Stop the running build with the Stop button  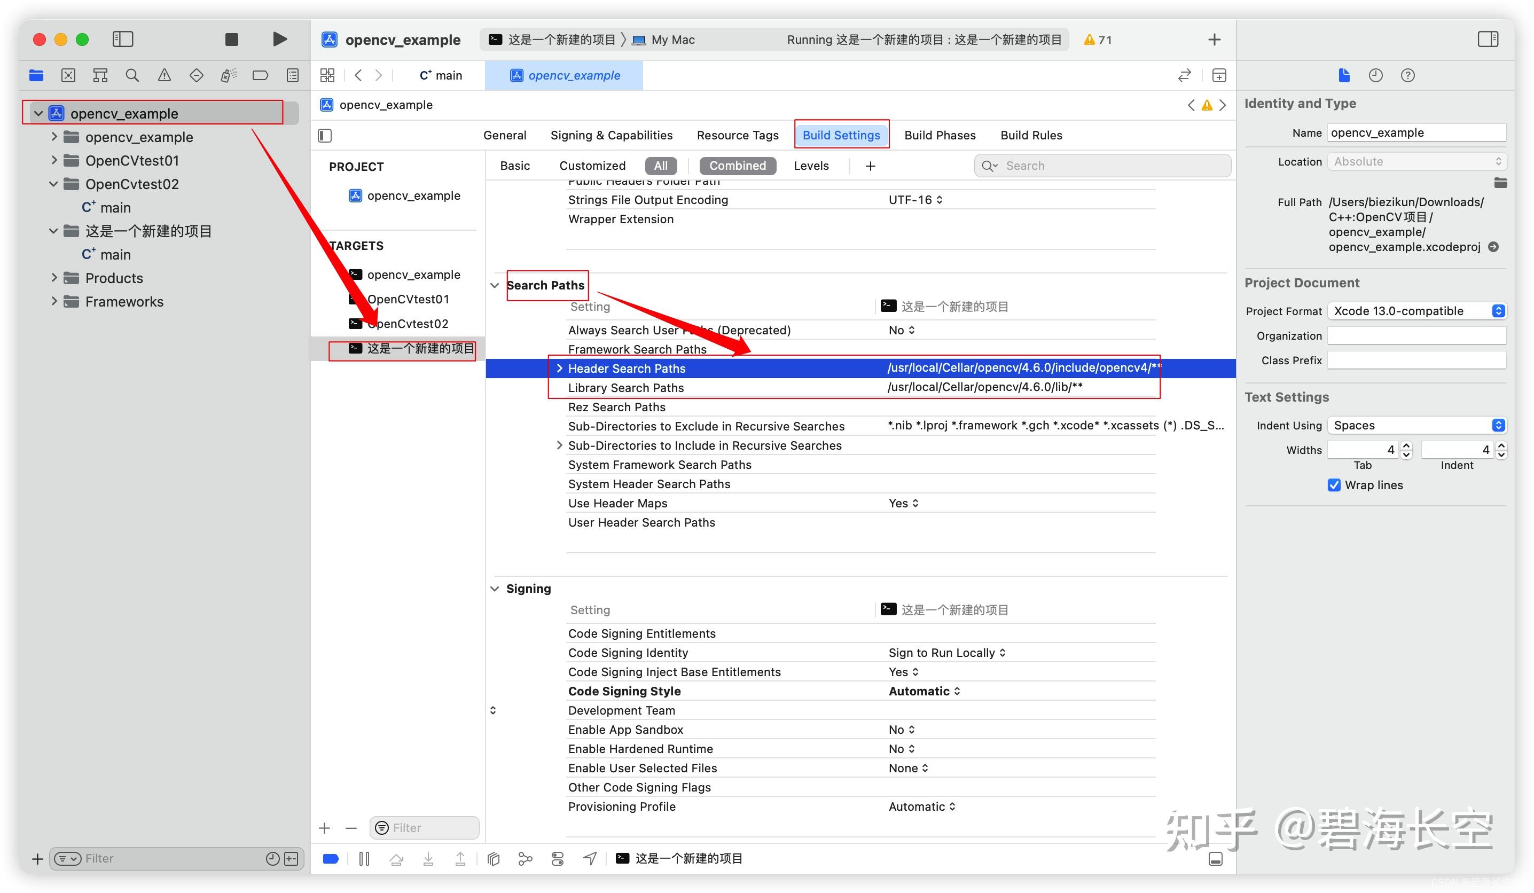click(231, 39)
